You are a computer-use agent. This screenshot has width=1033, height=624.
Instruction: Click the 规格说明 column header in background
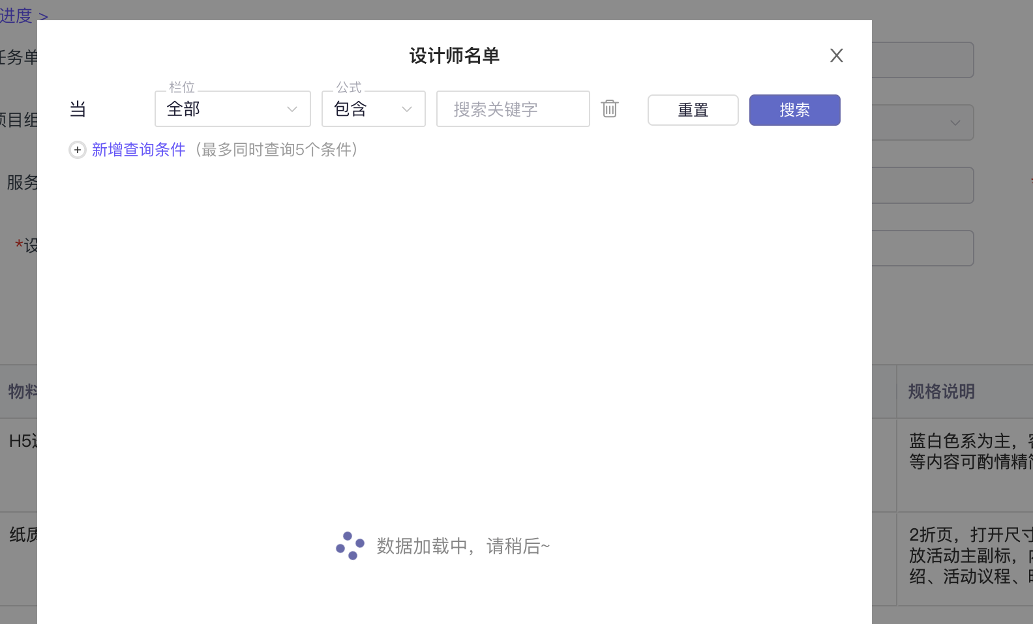click(x=942, y=391)
